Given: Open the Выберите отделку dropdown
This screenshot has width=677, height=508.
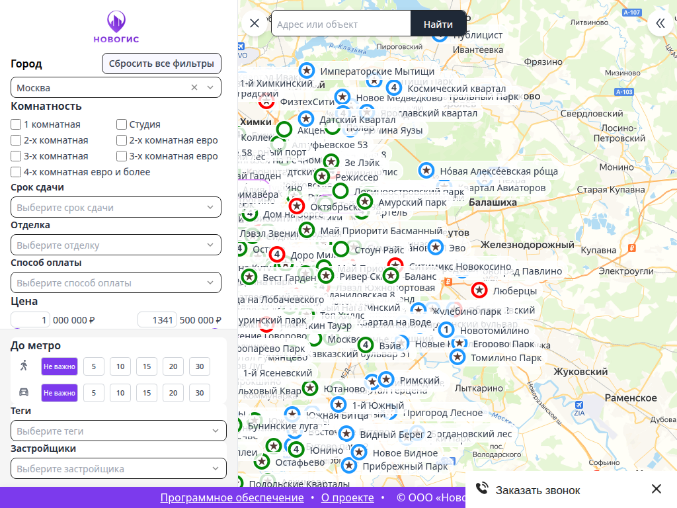Looking at the screenshot, I should 116,245.
